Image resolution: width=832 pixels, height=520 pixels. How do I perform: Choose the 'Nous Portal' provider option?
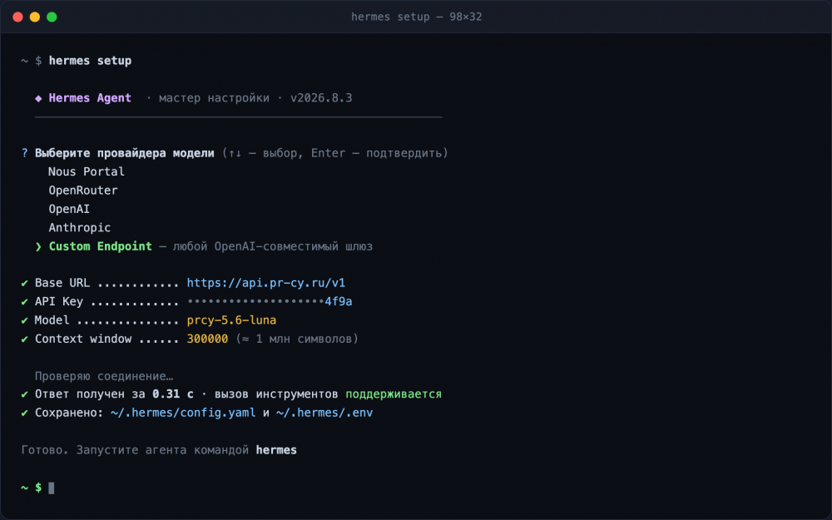coord(87,172)
